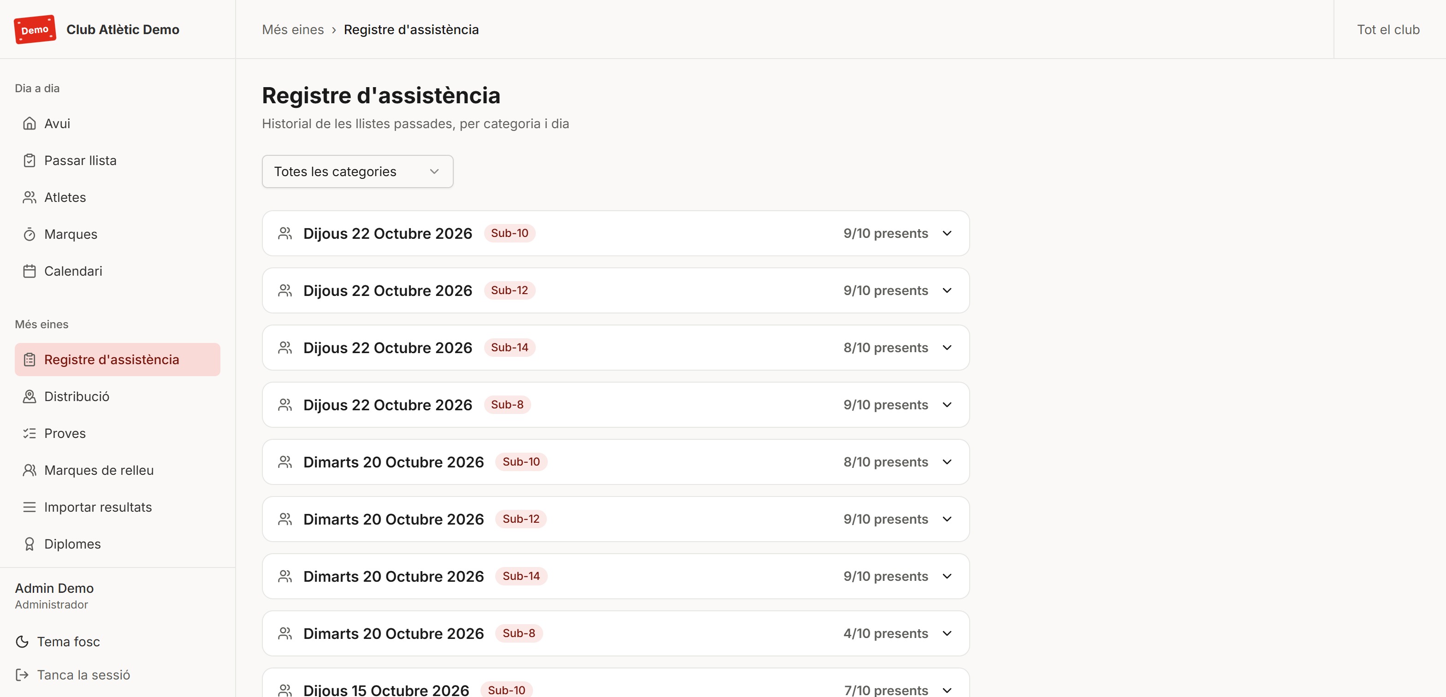
Task: Click people icon on Dimarts 20 Octubre Sub-8 row
Action: click(x=285, y=633)
